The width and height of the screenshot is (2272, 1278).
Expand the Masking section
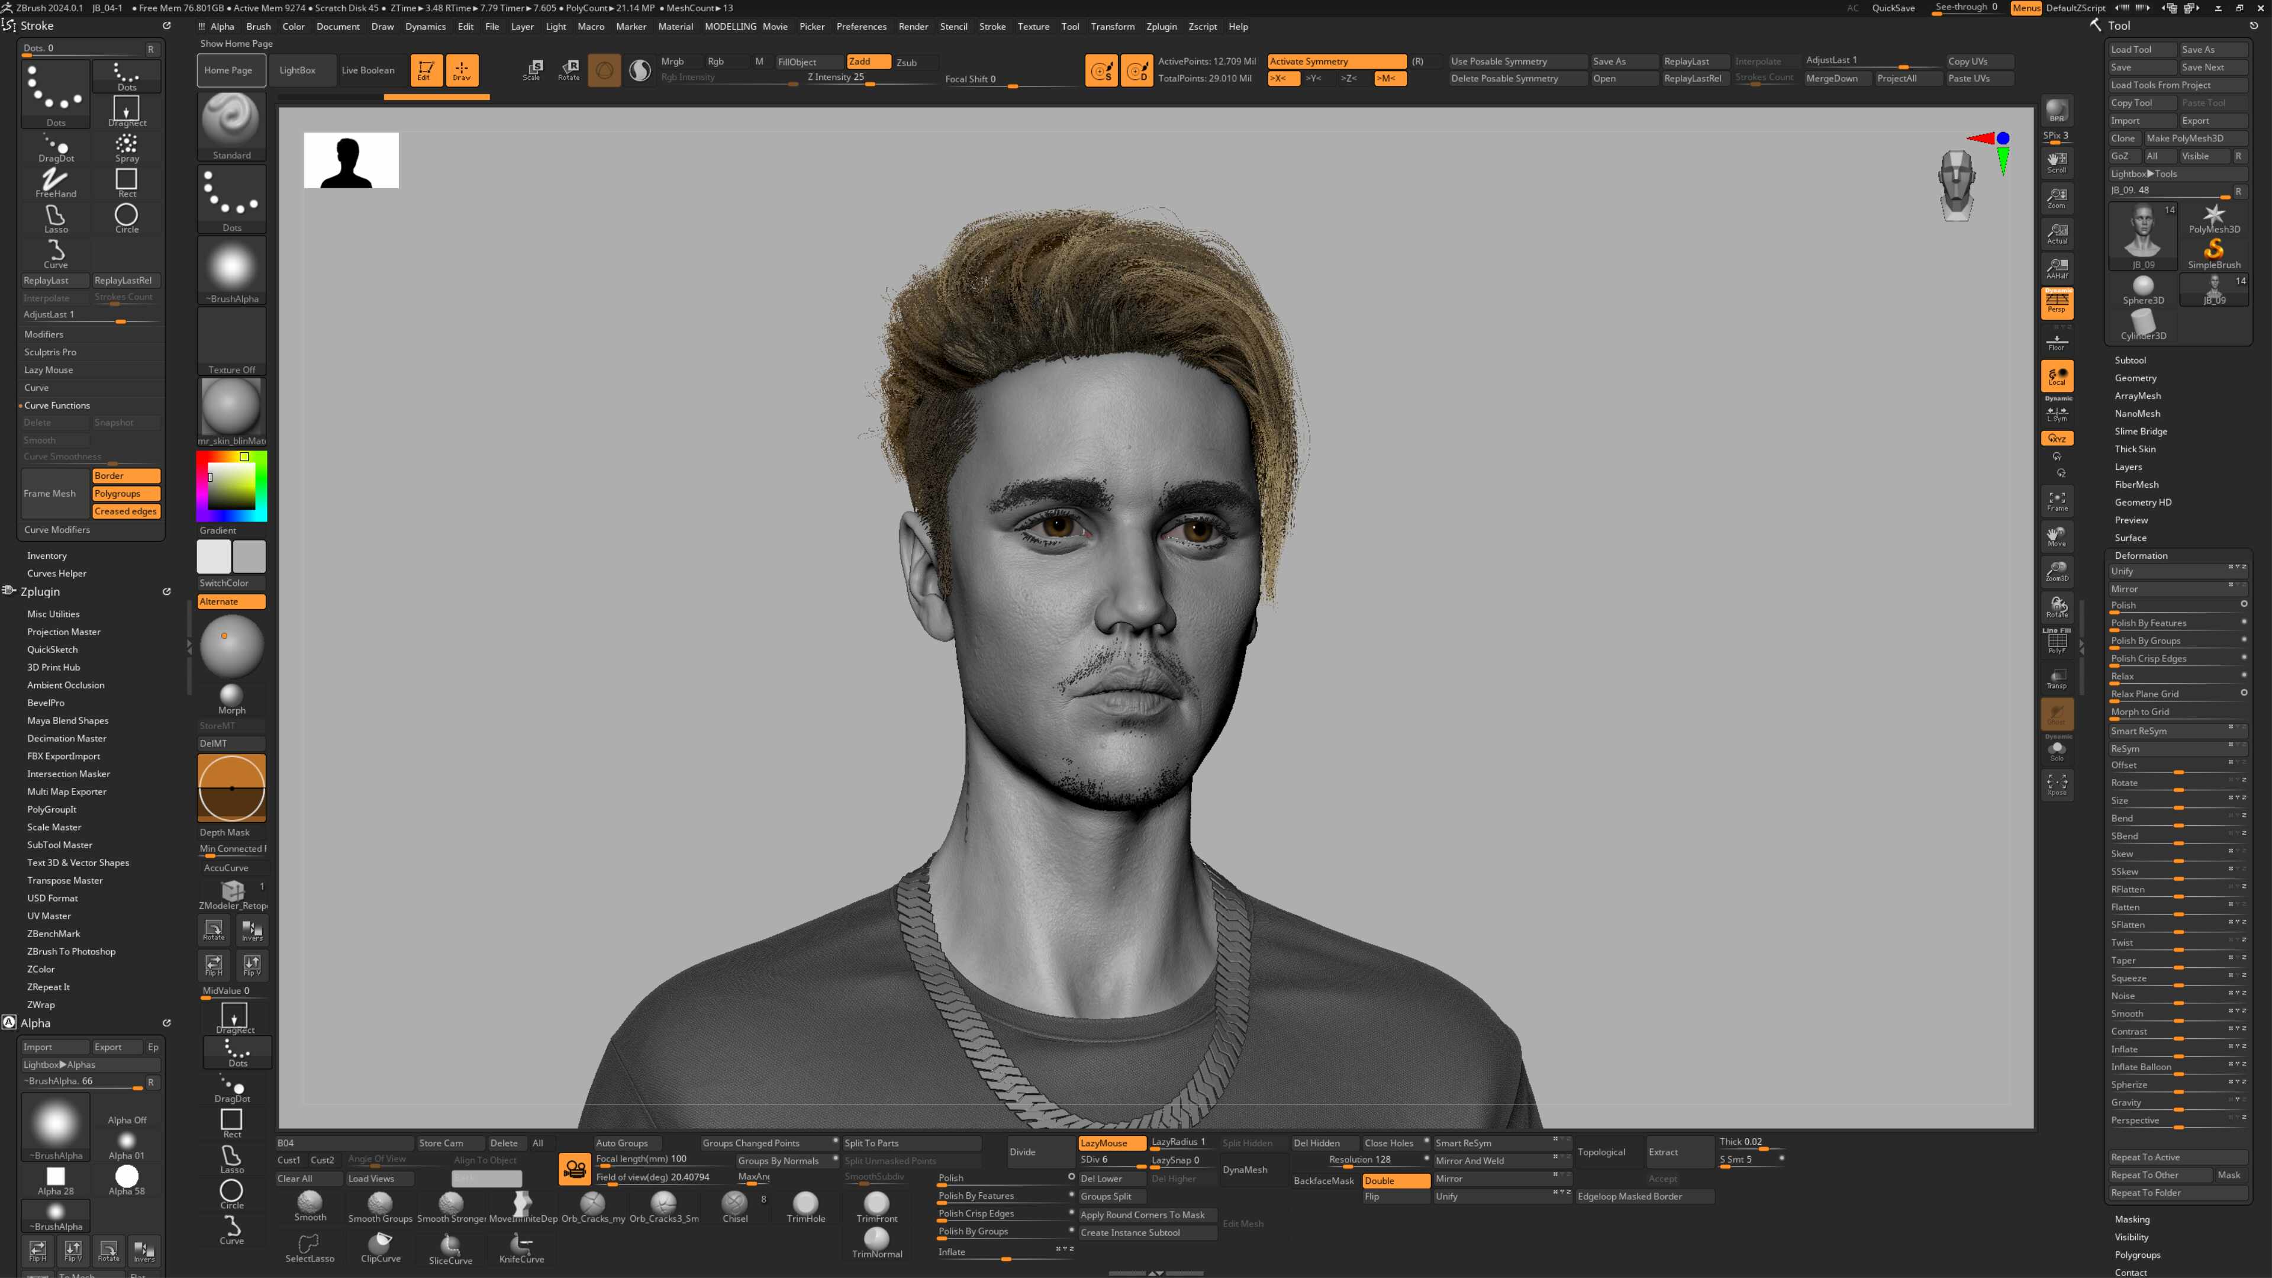(2132, 1219)
